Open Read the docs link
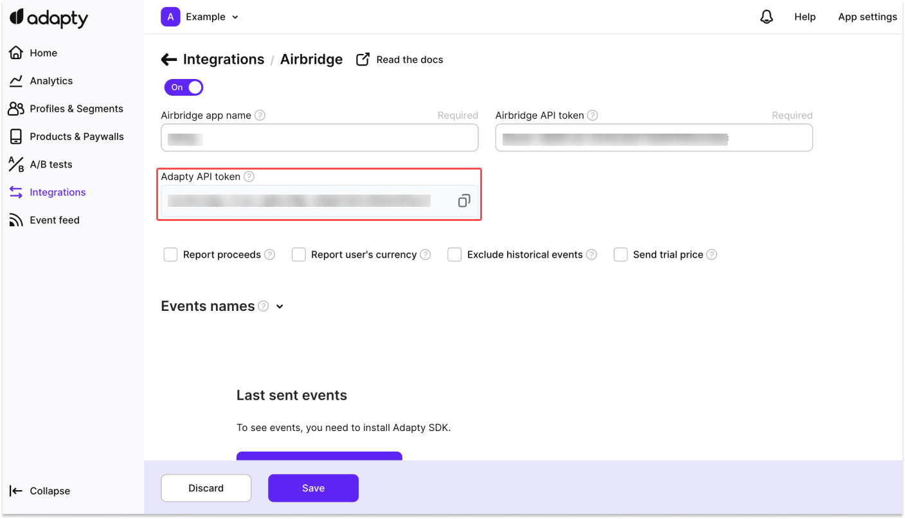The image size is (905, 519). point(409,60)
